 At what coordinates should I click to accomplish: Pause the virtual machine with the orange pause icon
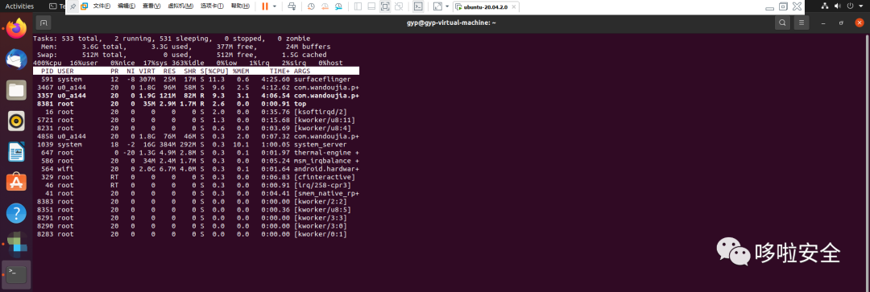265,6
